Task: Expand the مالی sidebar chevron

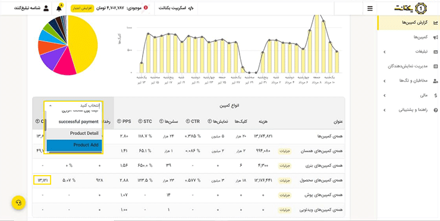Action: pos(384,95)
